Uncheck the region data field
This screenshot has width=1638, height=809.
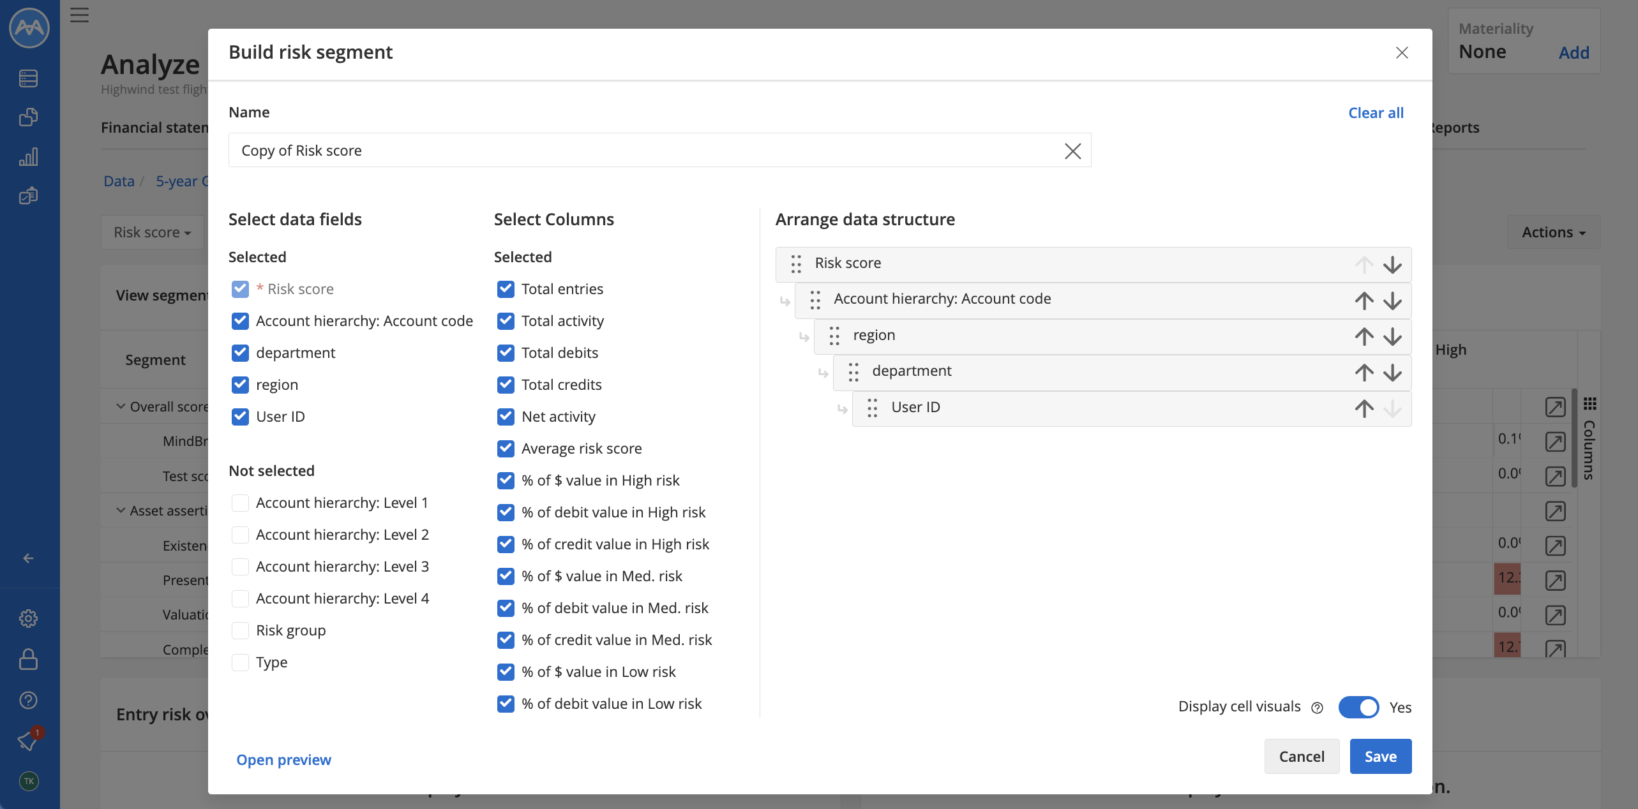click(x=240, y=385)
